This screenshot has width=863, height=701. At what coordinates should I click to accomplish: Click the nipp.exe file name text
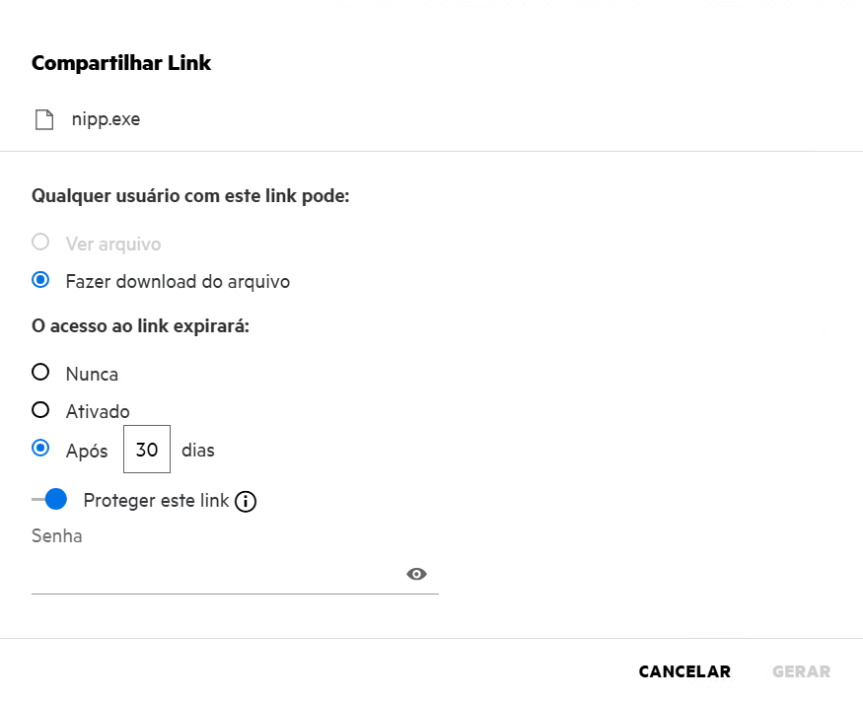[106, 120]
